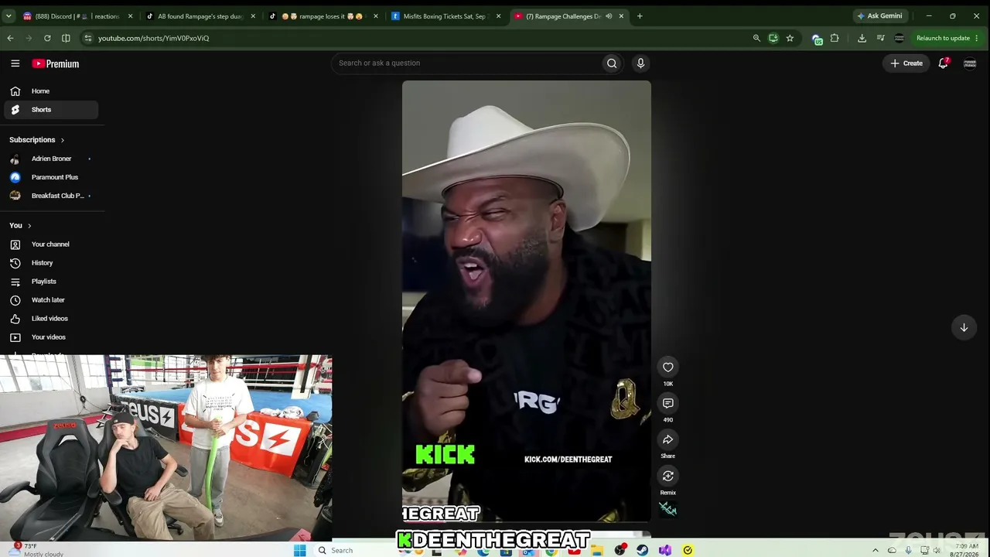Reload the current page

tap(47, 38)
